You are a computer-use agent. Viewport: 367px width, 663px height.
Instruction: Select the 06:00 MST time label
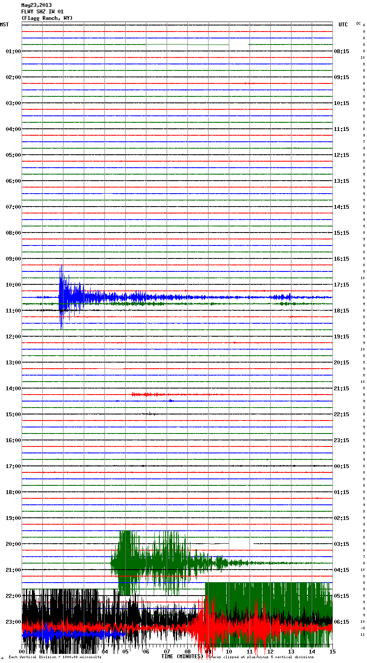pyautogui.click(x=13, y=181)
